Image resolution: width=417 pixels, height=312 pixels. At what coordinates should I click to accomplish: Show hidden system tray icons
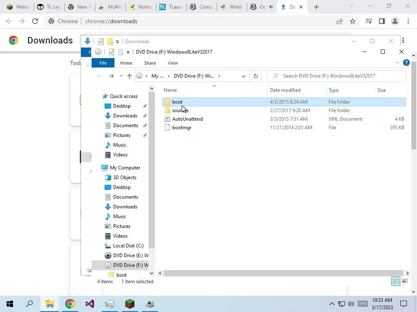coord(331,304)
